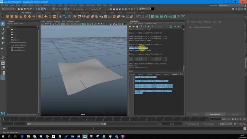Go to start of playback range
This screenshot has width=247, height=139.
pyautogui.click(x=223, y=119)
